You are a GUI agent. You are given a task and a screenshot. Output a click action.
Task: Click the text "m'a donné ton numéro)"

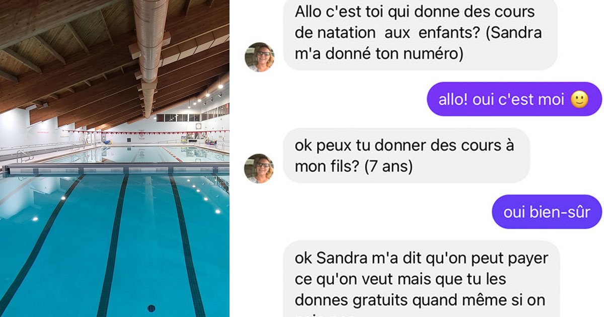coord(379,53)
